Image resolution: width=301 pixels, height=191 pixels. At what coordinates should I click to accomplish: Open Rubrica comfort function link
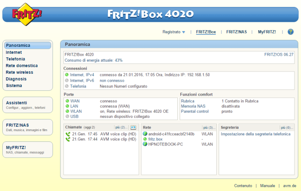tap(188, 101)
